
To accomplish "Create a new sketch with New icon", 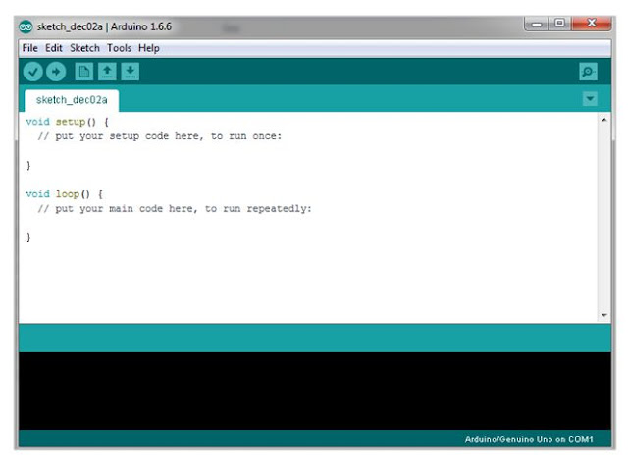I will click(x=84, y=72).
